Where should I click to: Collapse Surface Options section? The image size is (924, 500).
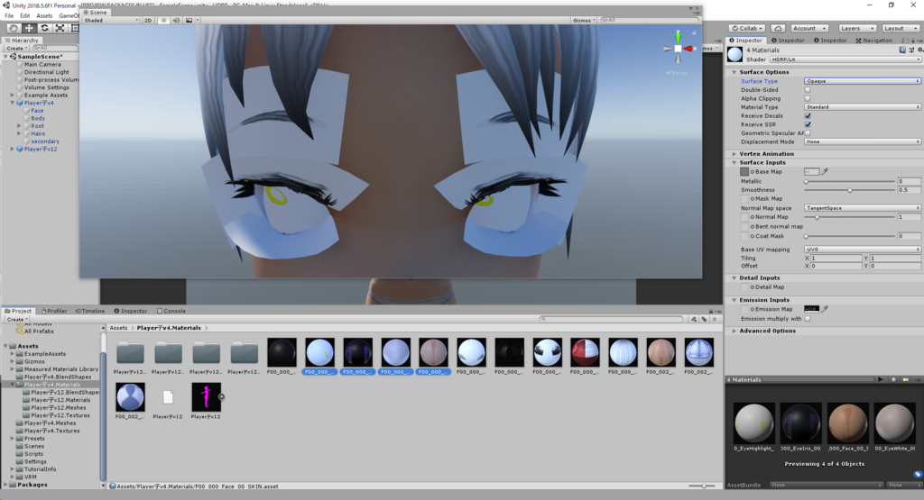735,72
